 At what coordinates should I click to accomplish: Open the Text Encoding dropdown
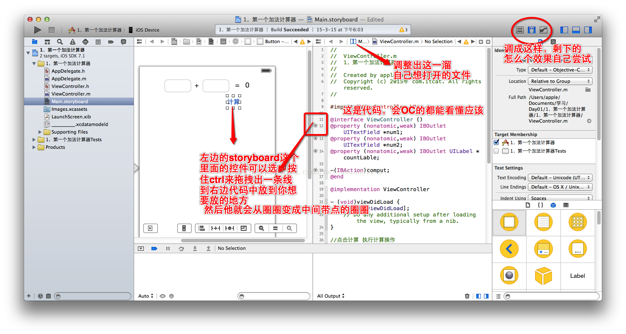(x=560, y=178)
